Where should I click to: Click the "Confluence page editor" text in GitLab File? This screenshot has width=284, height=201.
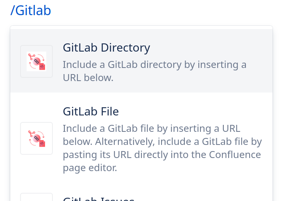coord(235,155)
